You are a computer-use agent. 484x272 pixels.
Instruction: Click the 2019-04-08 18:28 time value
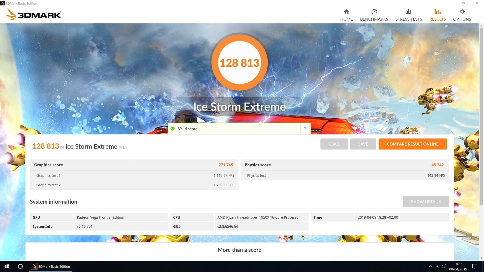point(378,217)
